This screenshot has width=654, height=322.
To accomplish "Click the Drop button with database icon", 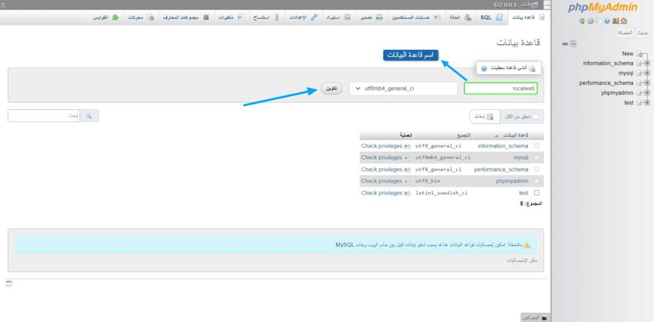I will coord(484,117).
